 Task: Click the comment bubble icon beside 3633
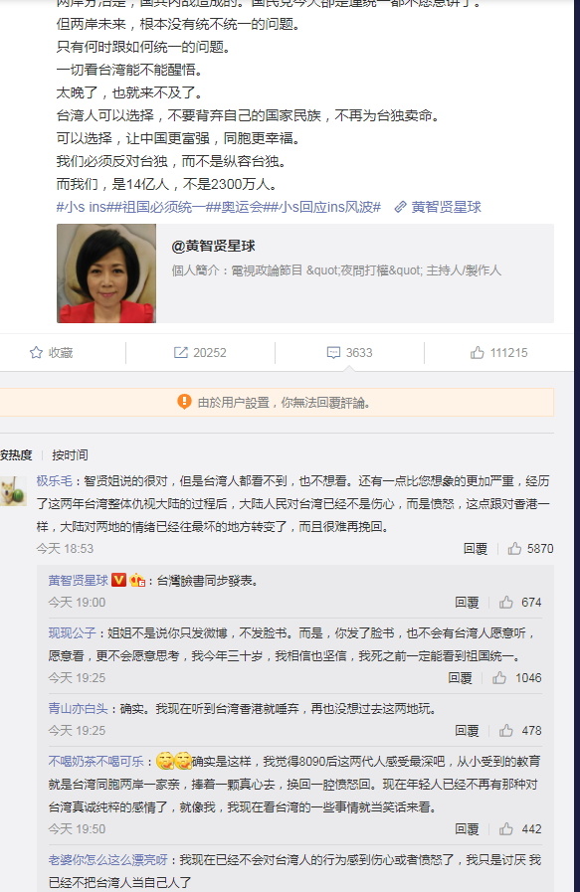[333, 353]
